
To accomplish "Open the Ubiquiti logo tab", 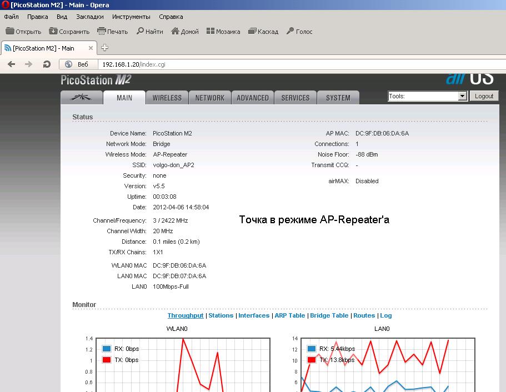I will (x=82, y=97).
